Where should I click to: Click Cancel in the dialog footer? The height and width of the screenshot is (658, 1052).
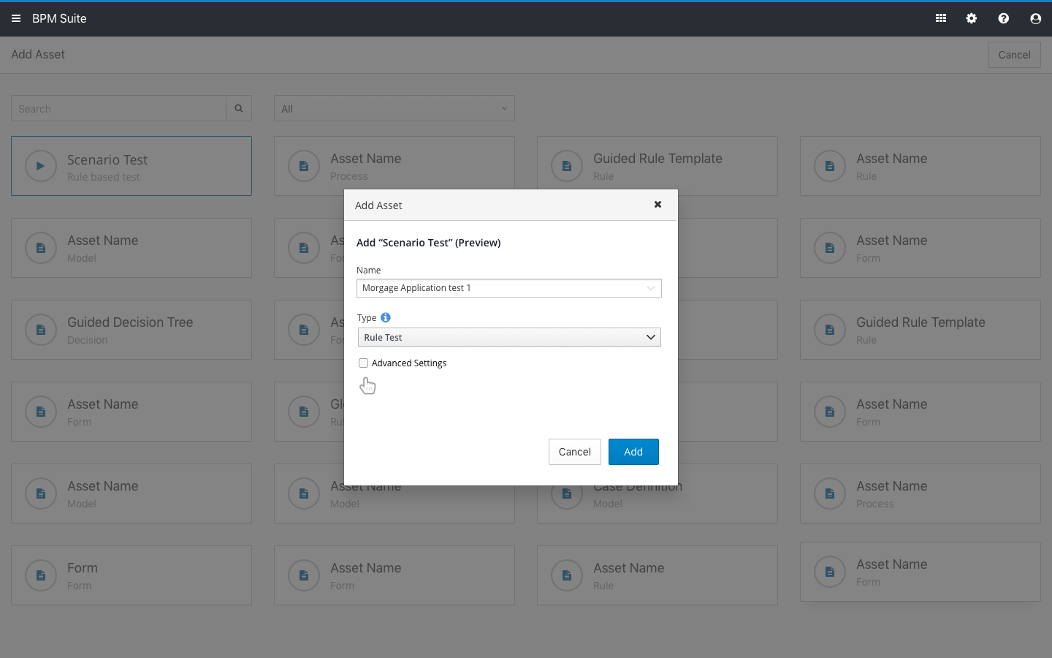(x=574, y=452)
